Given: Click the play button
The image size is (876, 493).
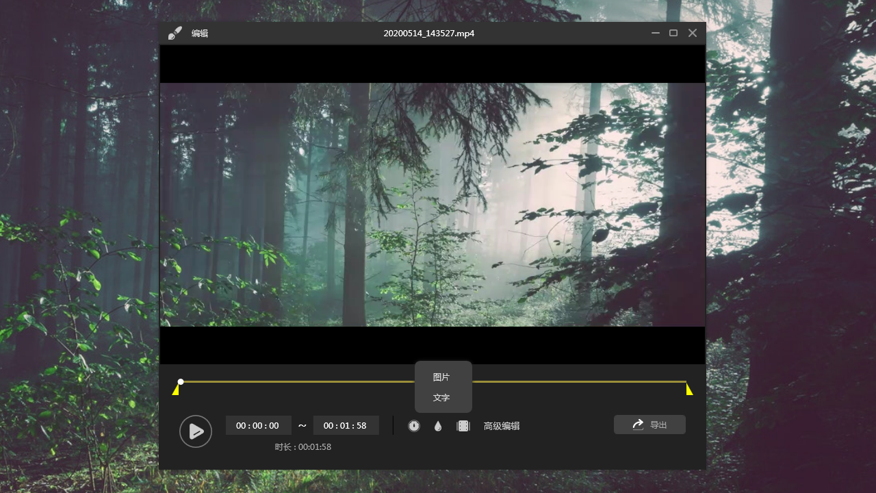Looking at the screenshot, I should 196,431.
